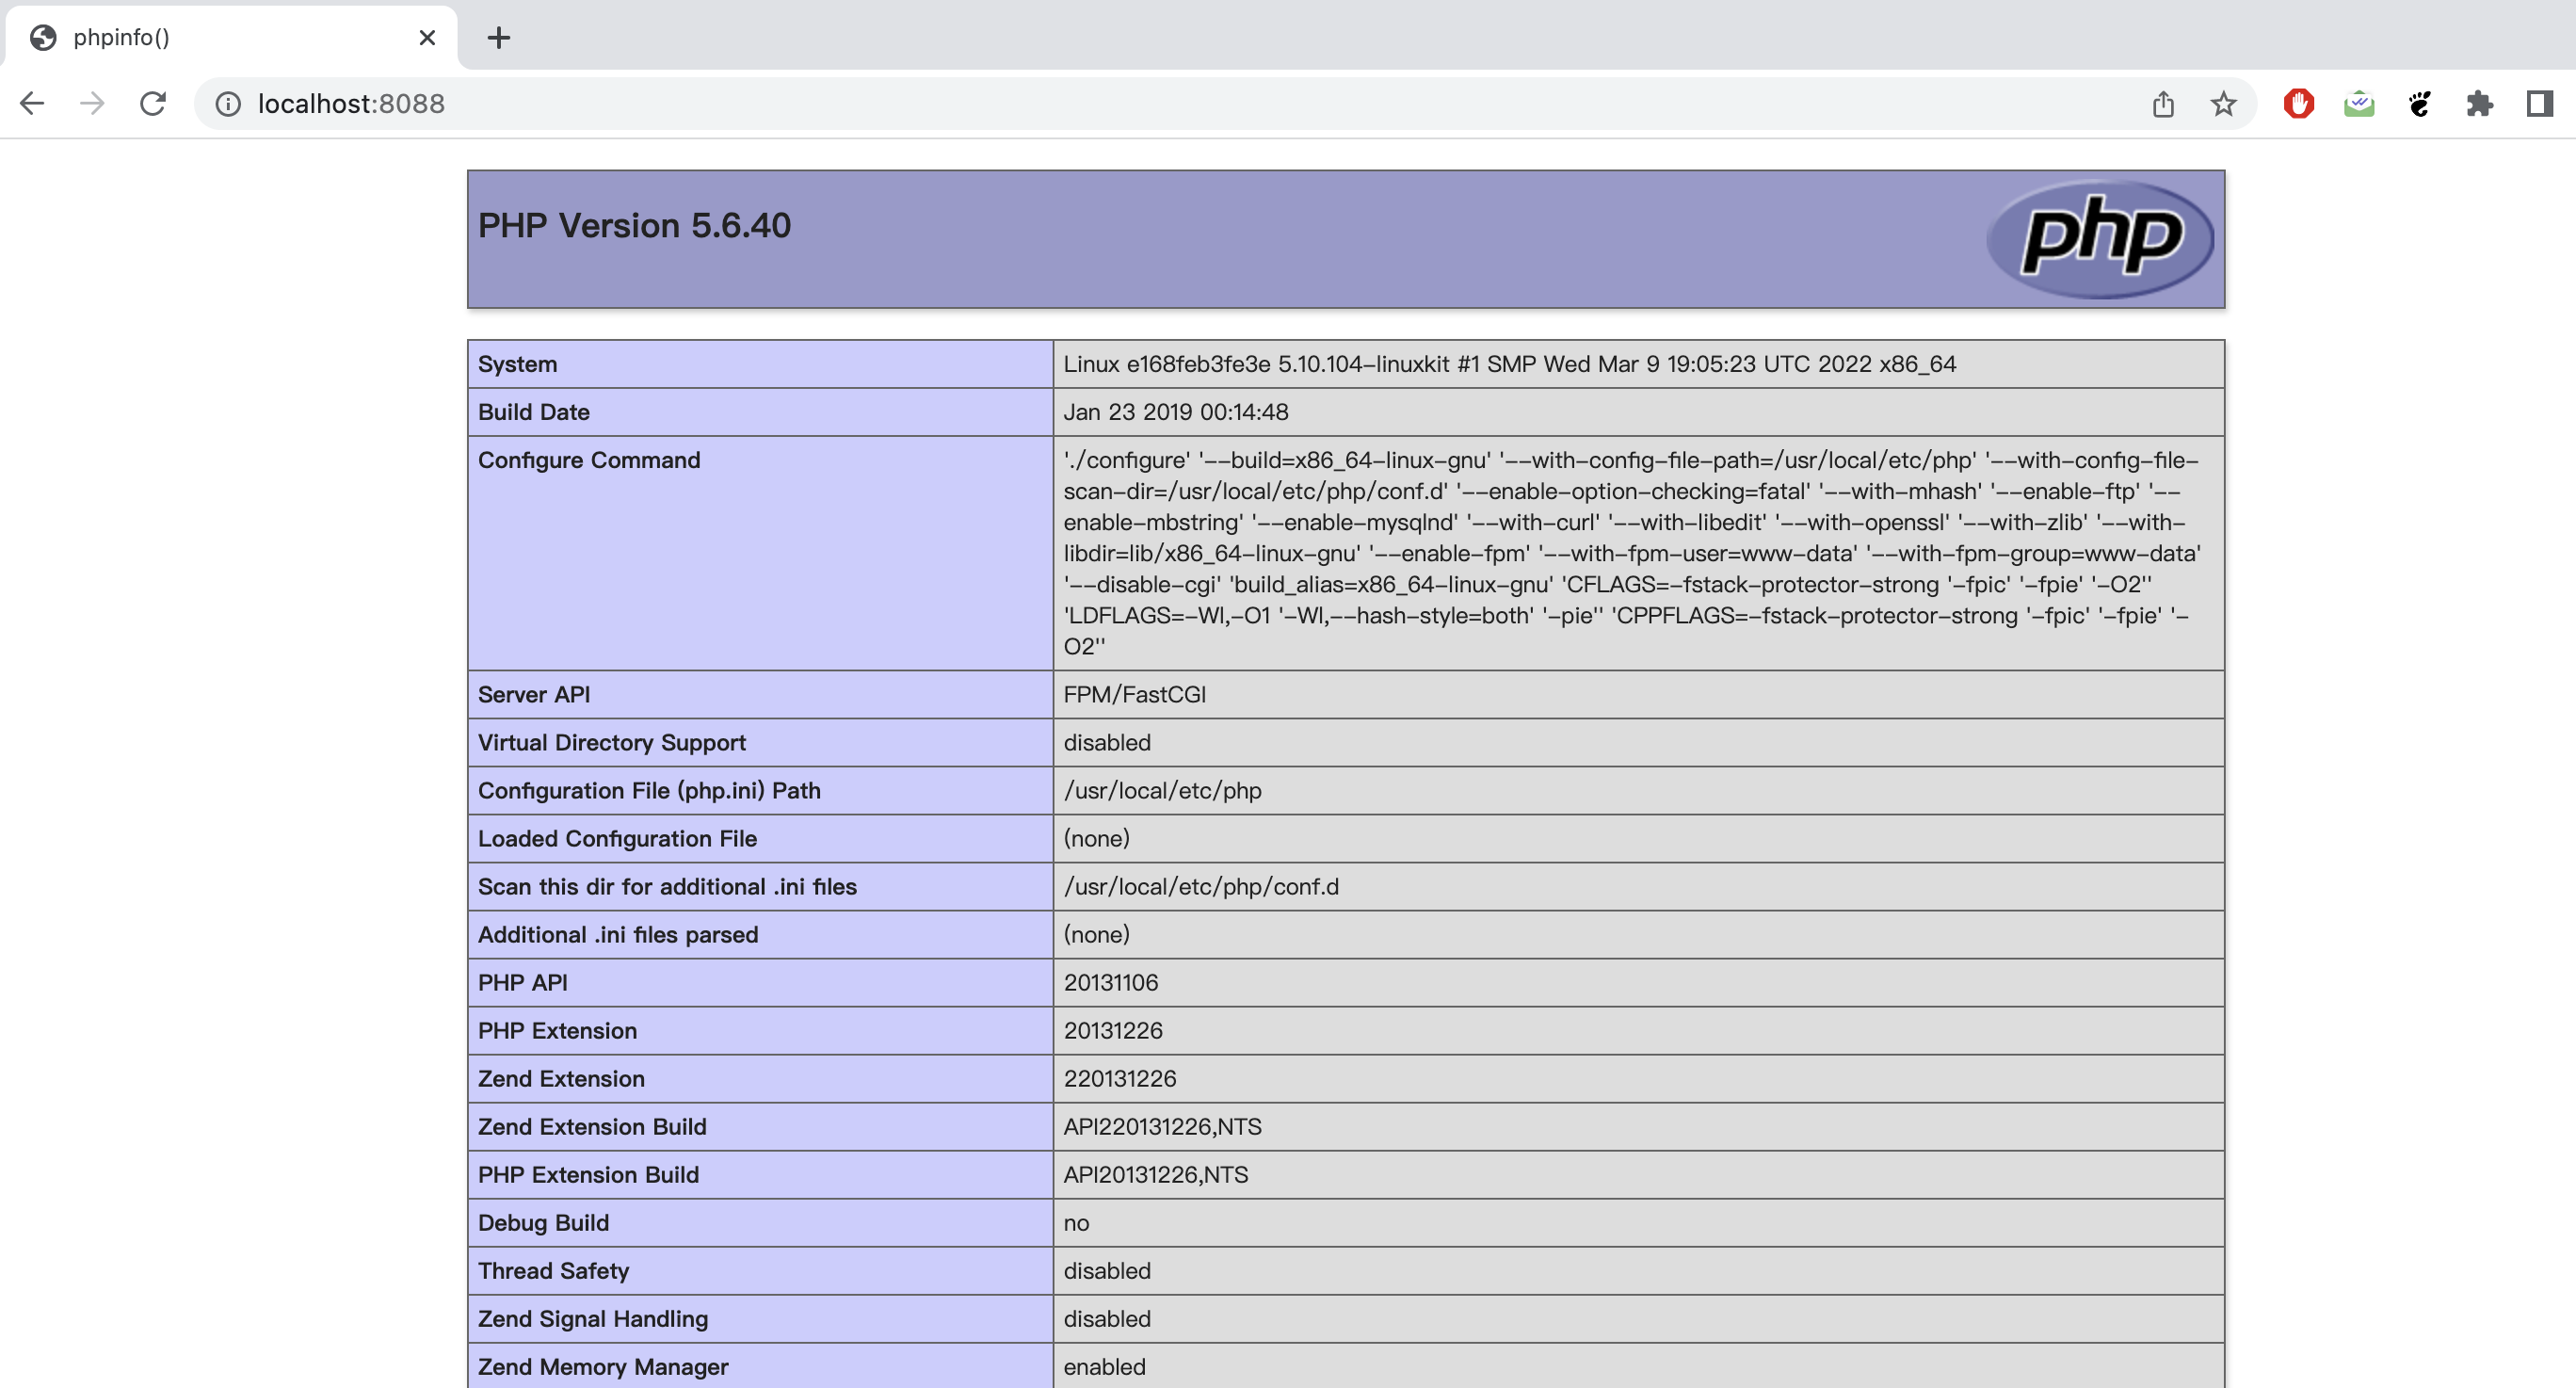Image resolution: width=2576 pixels, height=1388 pixels.
Task: Click the forward navigation arrow
Action: 92,103
